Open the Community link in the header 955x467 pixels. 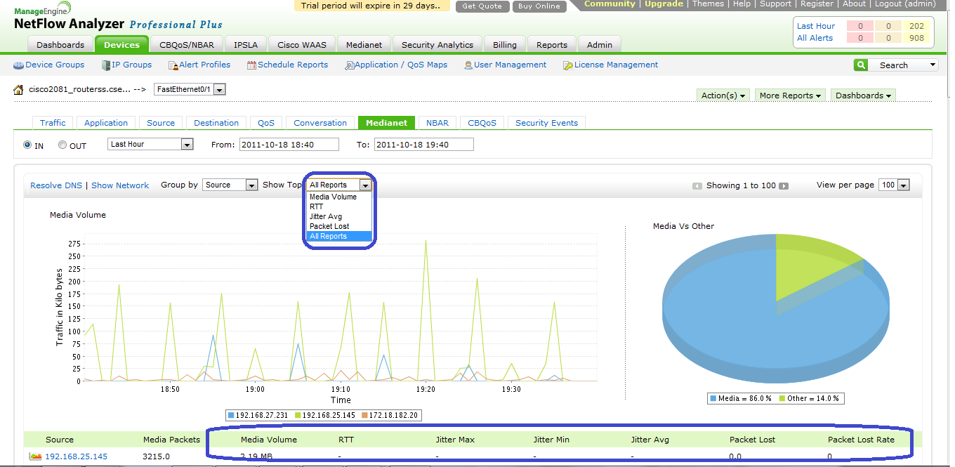tap(610, 4)
